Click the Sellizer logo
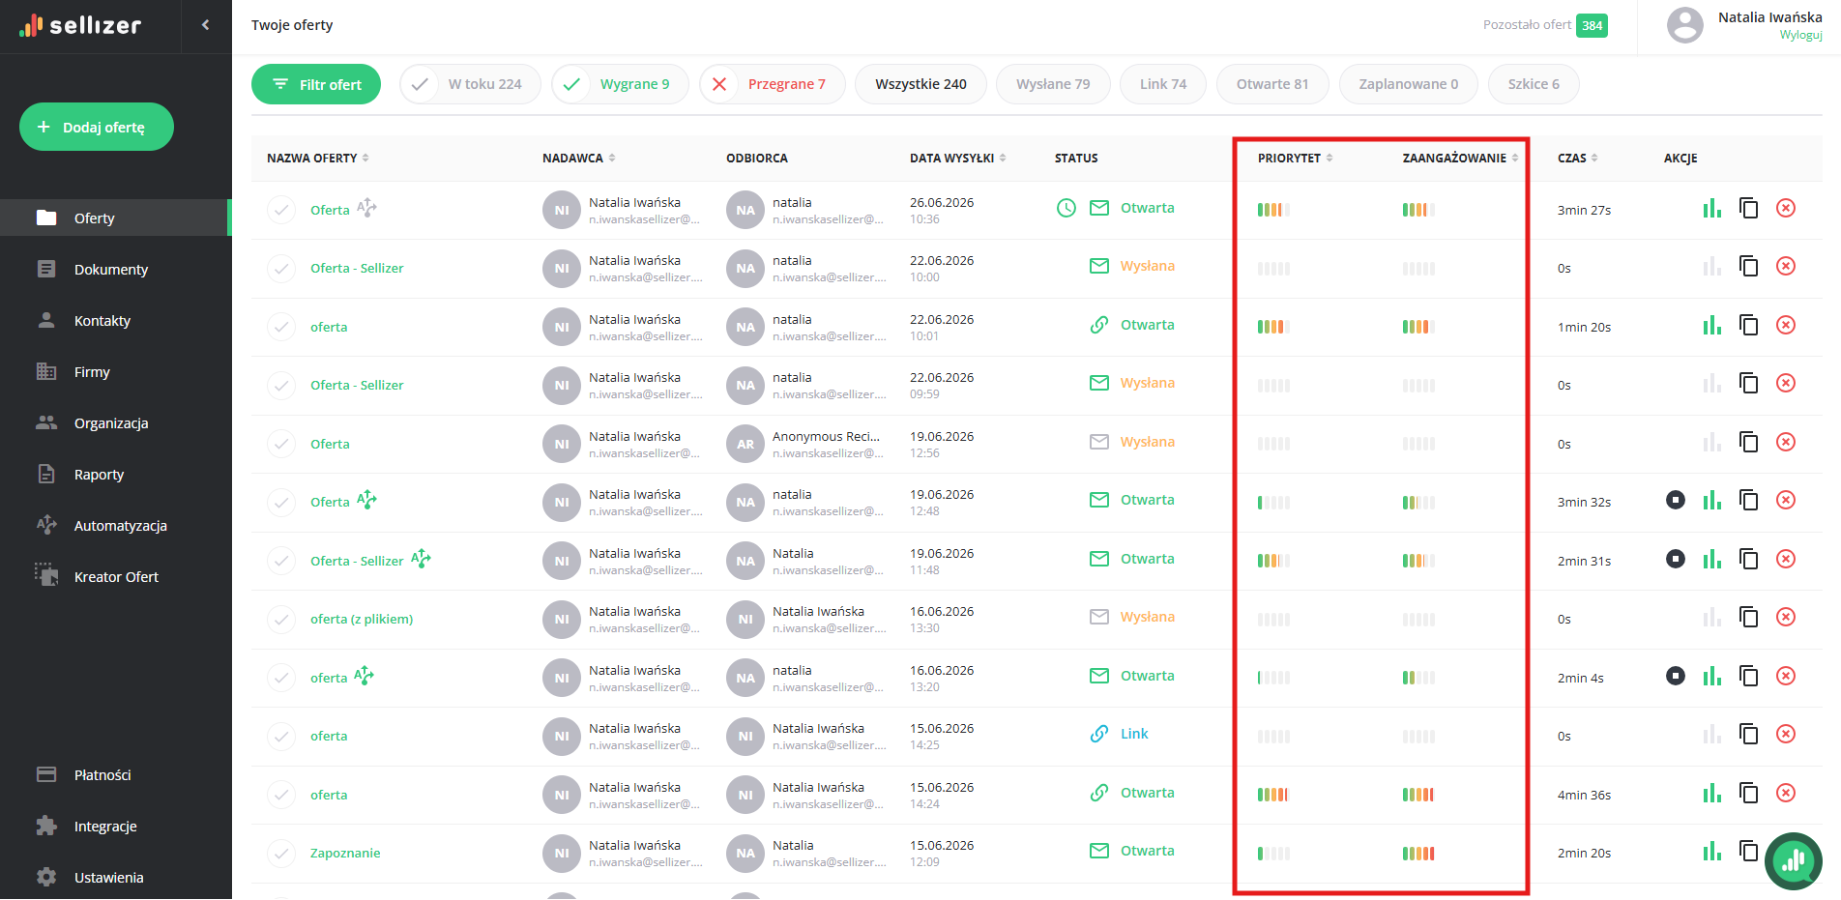The height and width of the screenshot is (900, 1841). [80, 25]
